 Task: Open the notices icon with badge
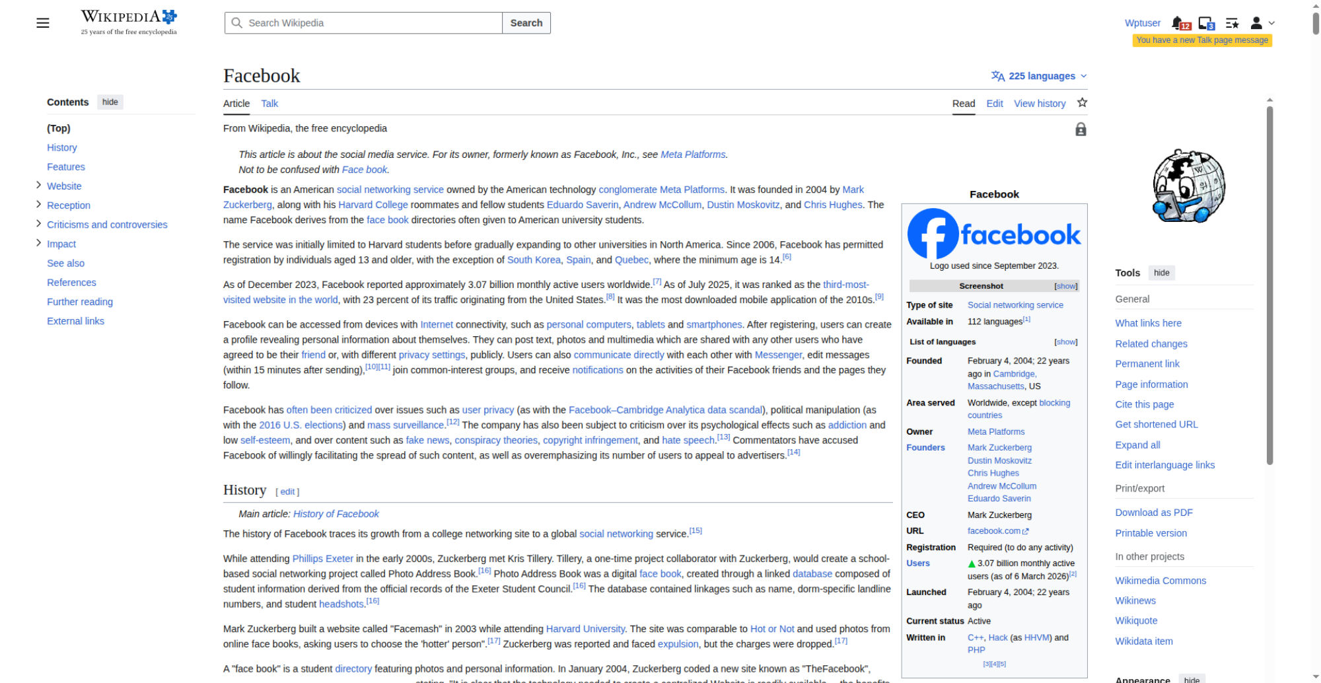coord(1205,23)
